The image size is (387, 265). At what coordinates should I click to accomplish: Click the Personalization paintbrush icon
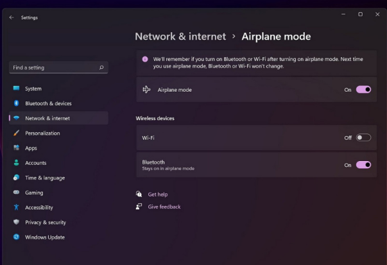tap(17, 133)
